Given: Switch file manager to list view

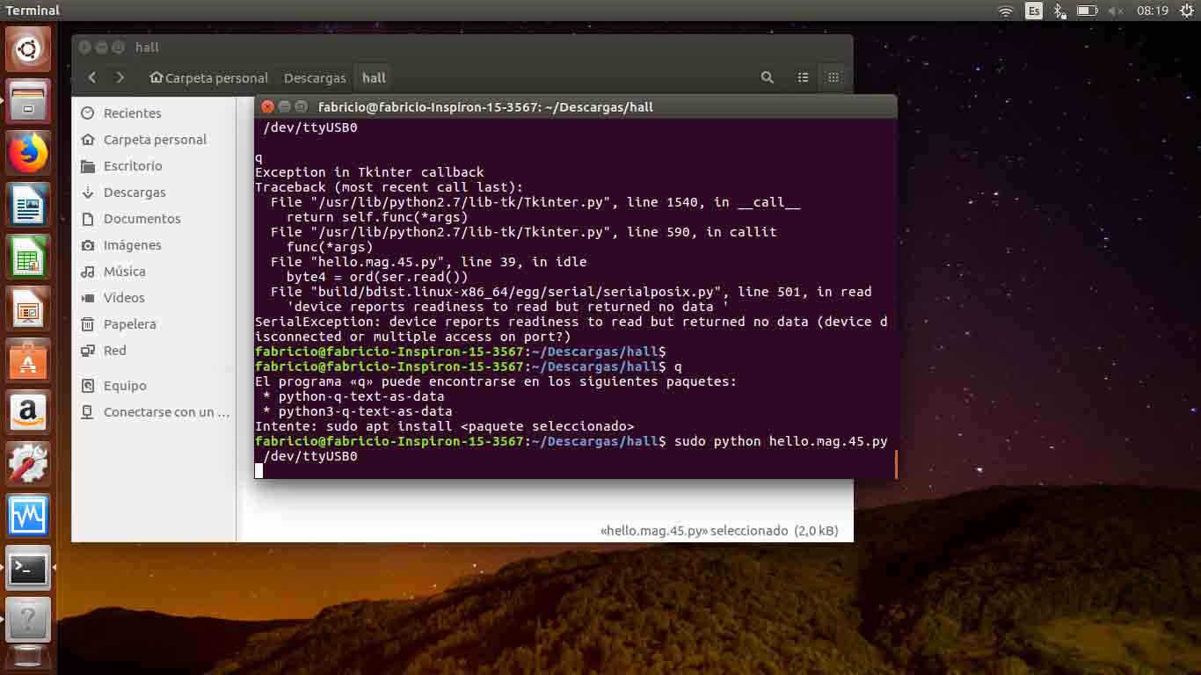Looking at the screenshot, I should (x=803, y=77).
